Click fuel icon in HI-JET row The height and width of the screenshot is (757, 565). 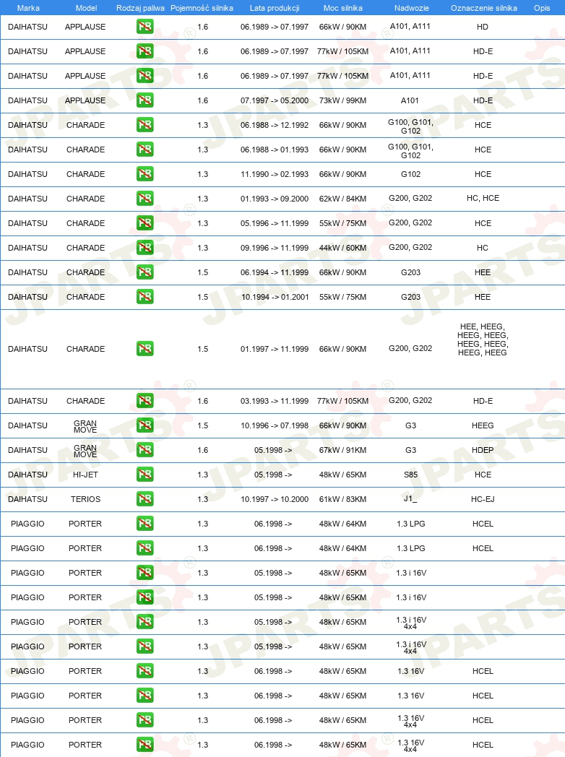[145, 475]
